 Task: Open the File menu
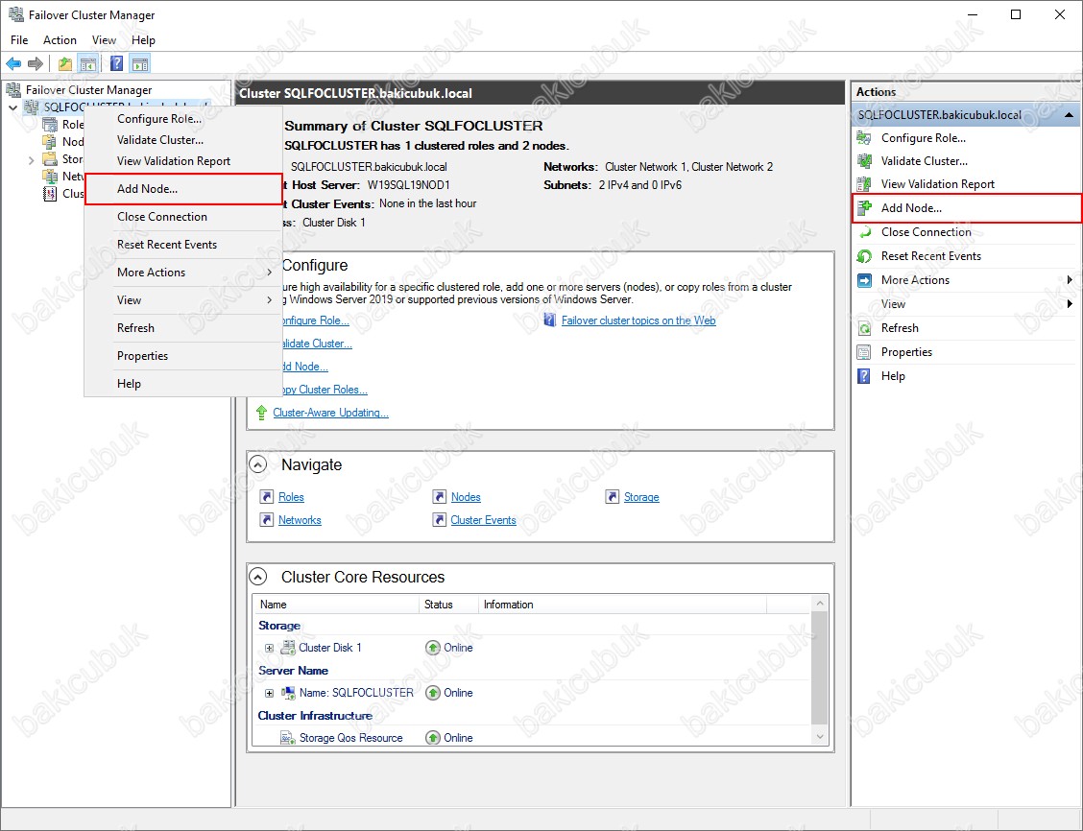pos(19,40)
